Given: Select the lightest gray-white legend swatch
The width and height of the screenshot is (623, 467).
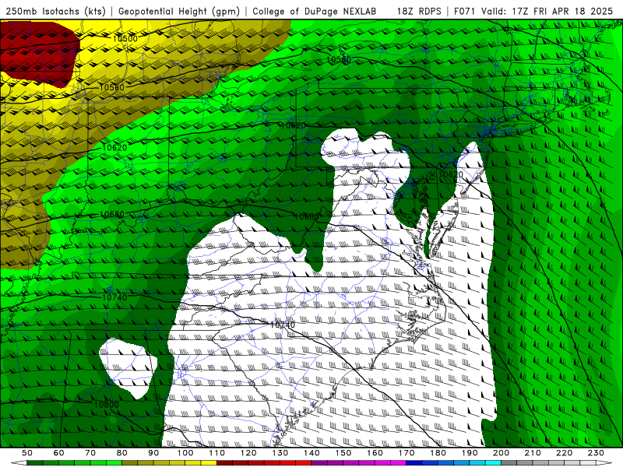Looking at the screenshot, I should pyautogui.click(x=588, y=463).
